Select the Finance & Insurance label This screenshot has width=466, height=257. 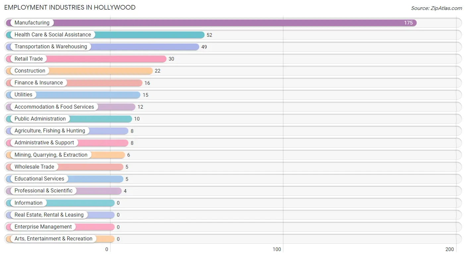pos(38,83)
